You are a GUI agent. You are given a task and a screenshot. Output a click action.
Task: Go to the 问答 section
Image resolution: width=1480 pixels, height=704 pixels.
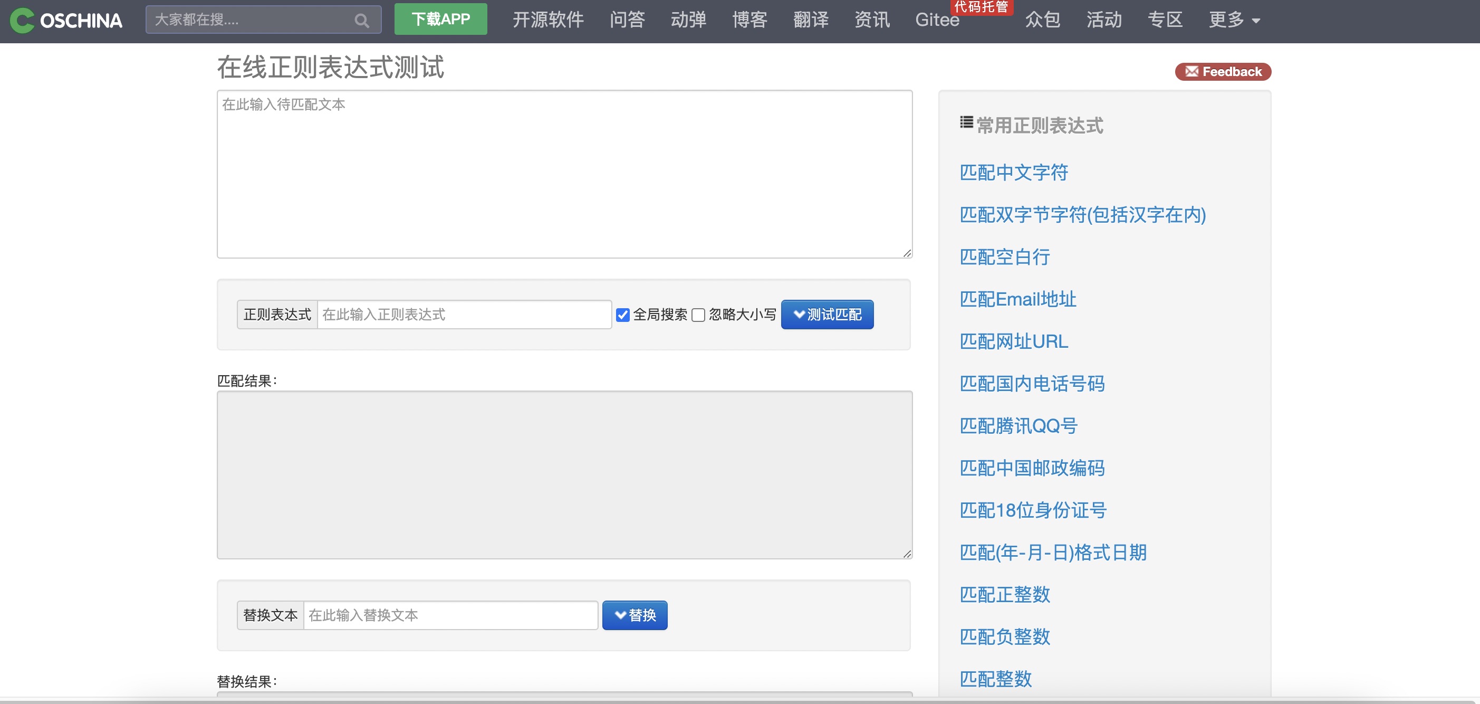(627, 20)
